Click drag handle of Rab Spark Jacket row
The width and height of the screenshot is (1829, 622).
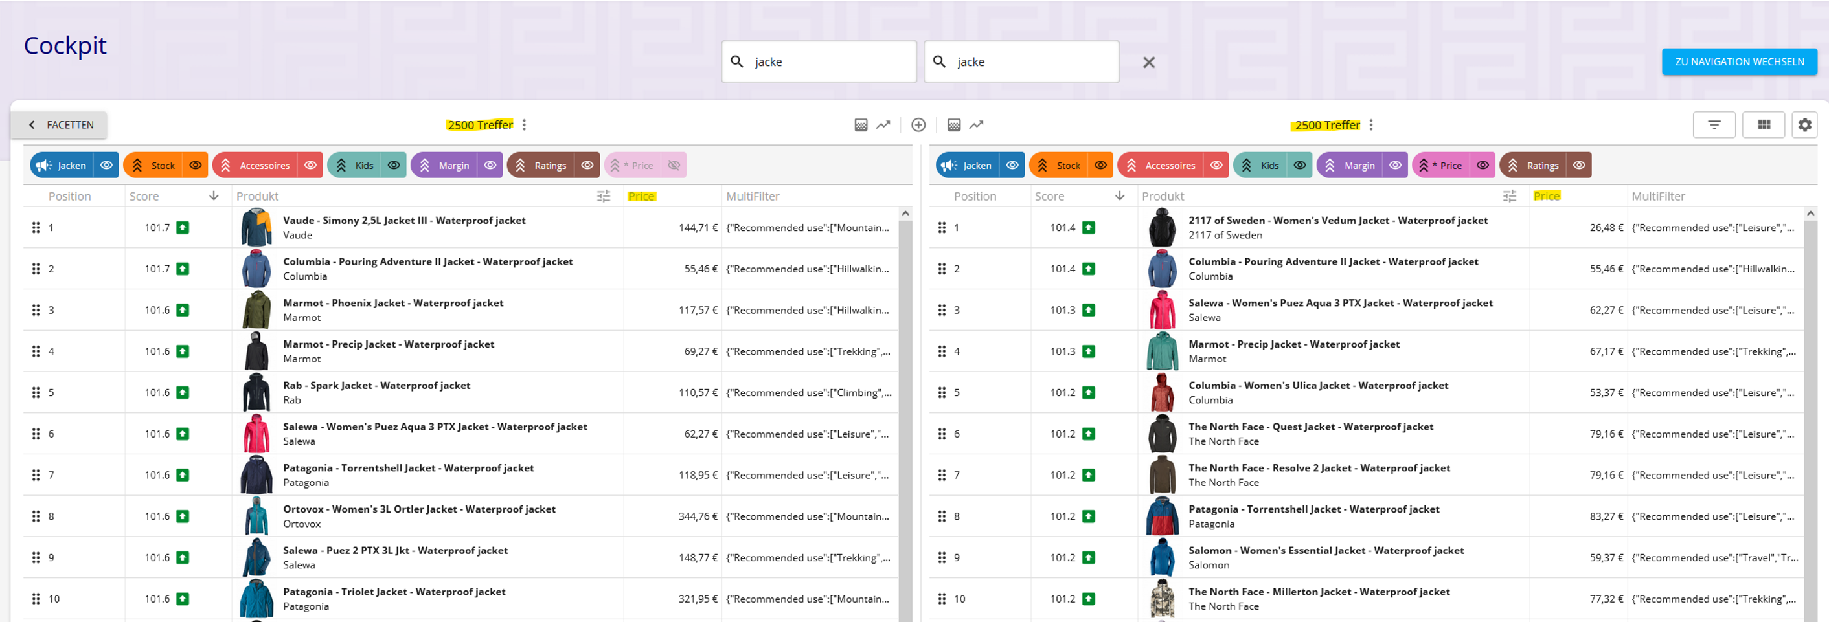[x=36, y=392]
